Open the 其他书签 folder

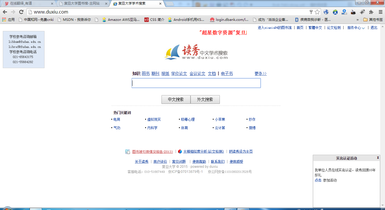(x=373, y=20)
